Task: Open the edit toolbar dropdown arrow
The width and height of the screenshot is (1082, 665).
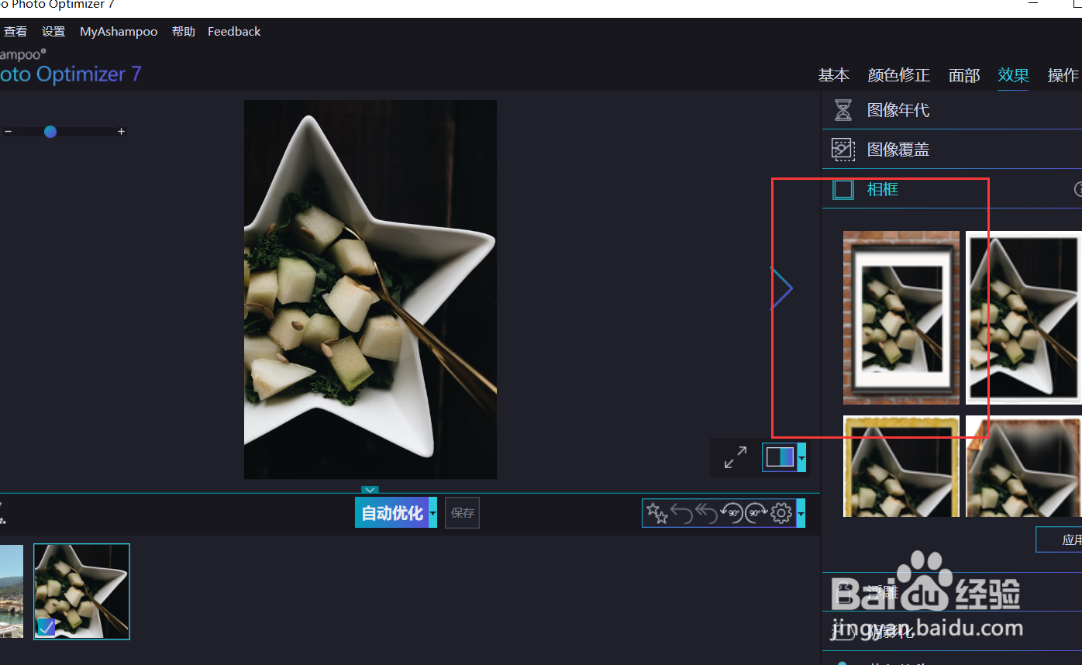Action: point(801,513)
